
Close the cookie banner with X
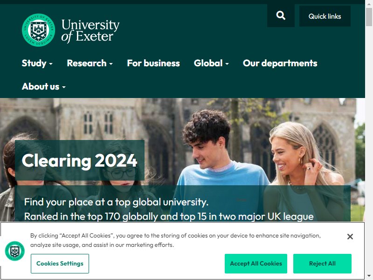[350, 237]
